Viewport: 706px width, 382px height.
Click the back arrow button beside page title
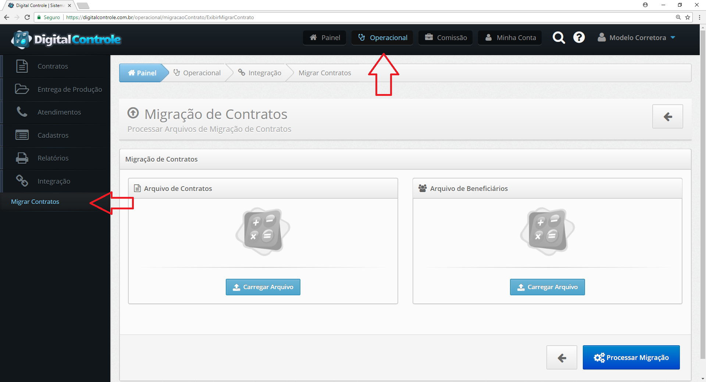(668, 116)
